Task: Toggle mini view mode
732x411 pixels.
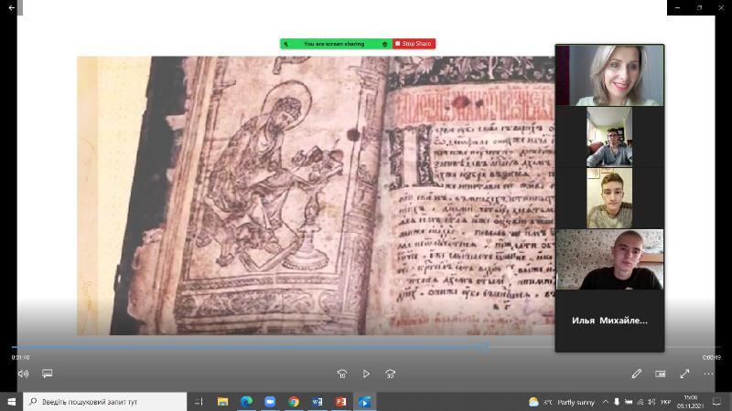Action: [x=661, y=374]
